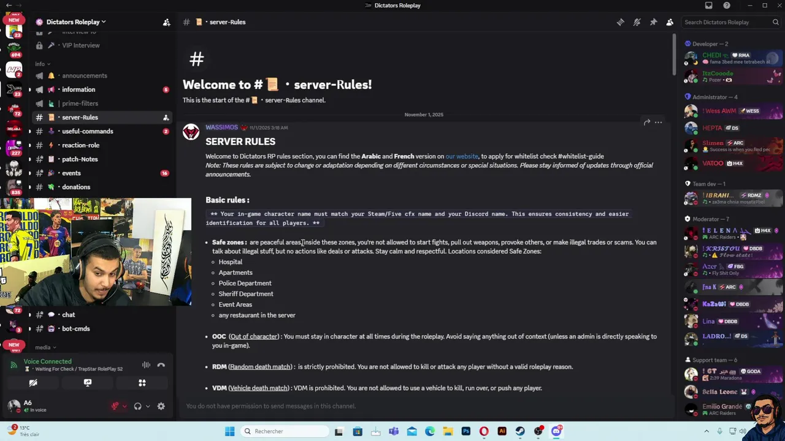Follow the 'our website' link
The width and height of the screenshot is (785, 441).
tap(462, 156)
